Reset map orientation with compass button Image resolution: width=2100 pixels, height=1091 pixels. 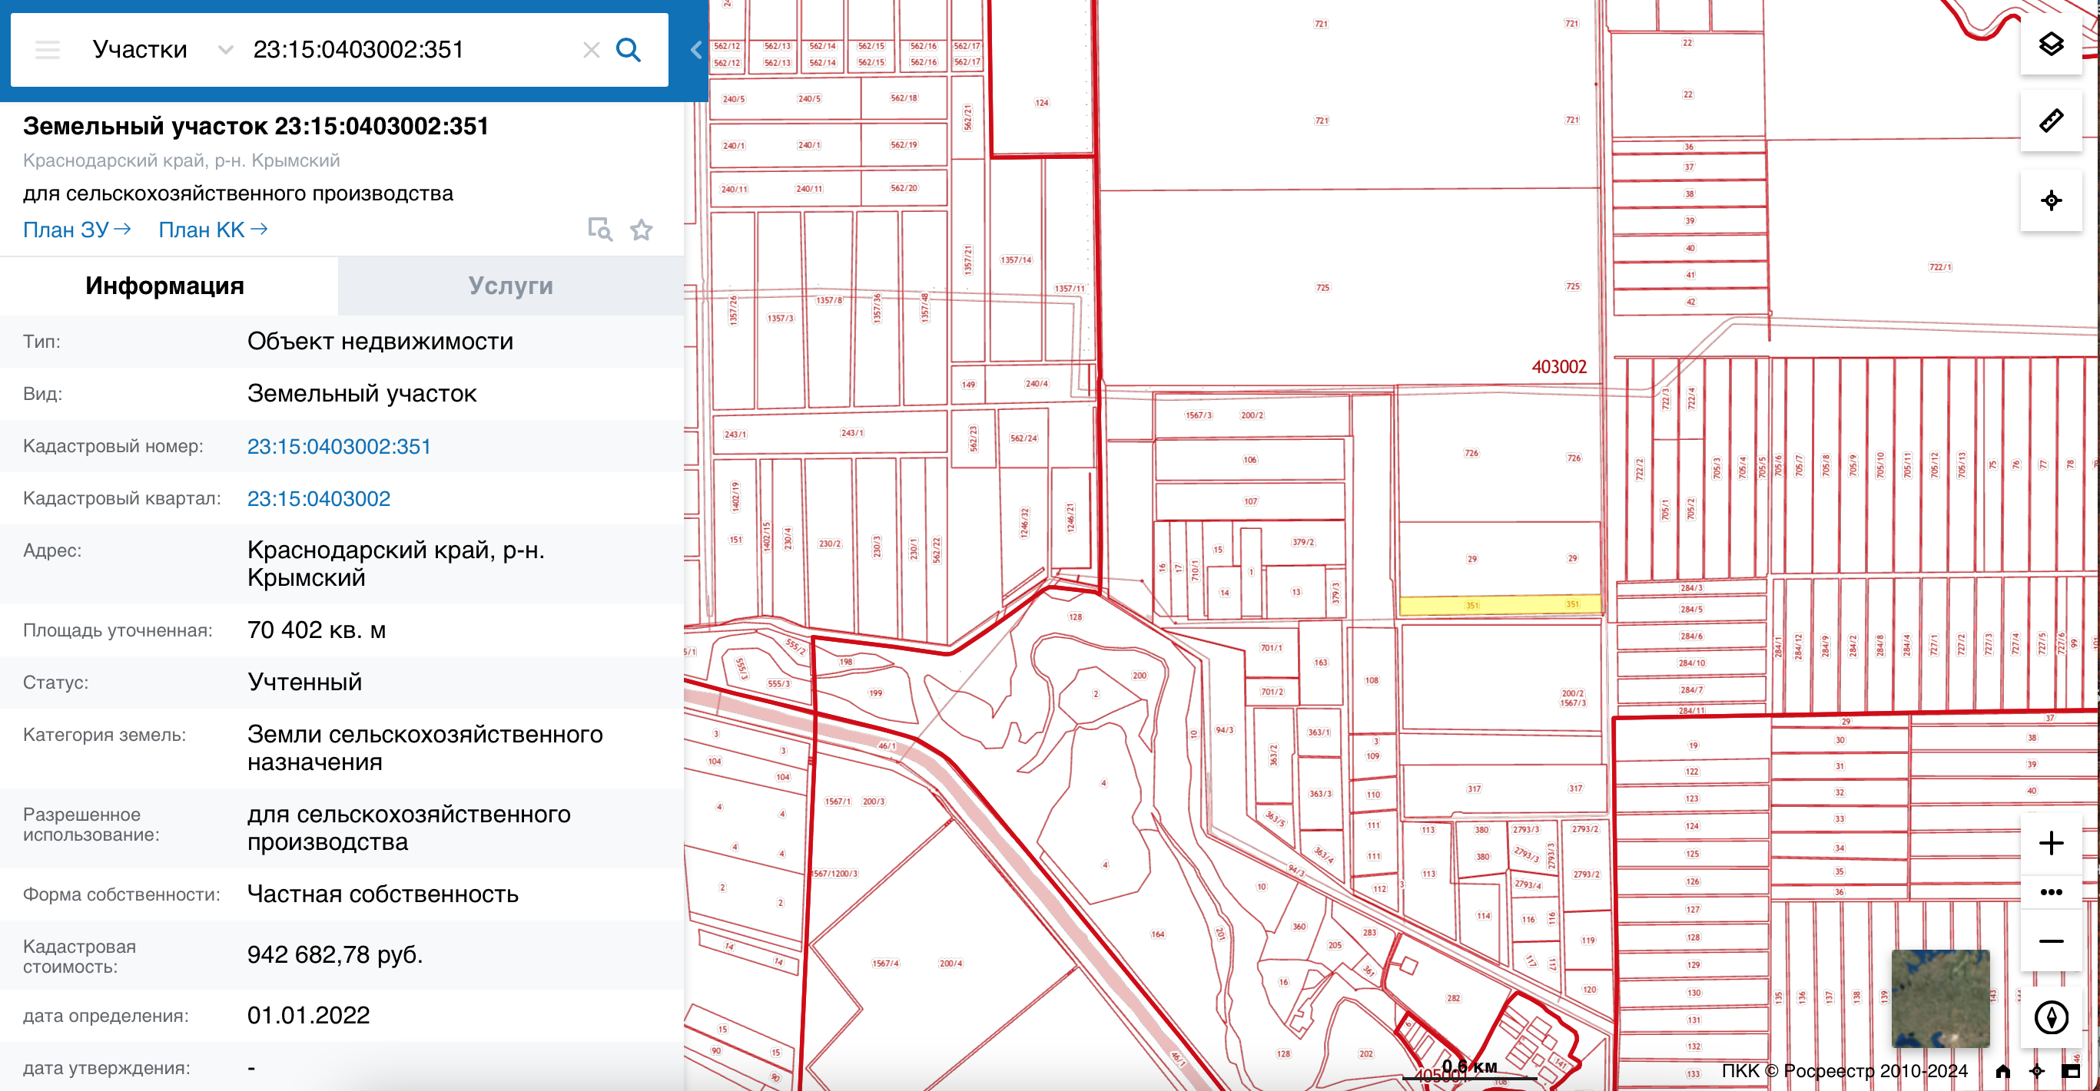(x=2050, y=1016)
